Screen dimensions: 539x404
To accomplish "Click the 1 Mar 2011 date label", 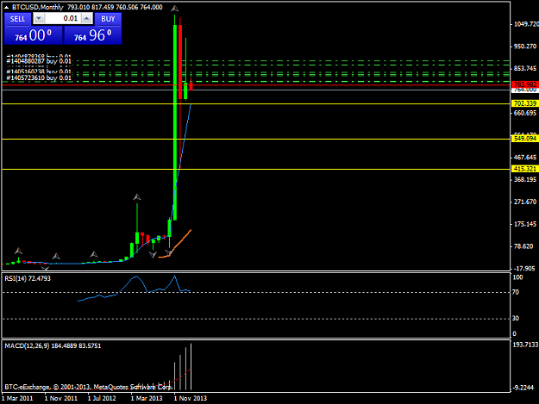I will pos(17,398).
